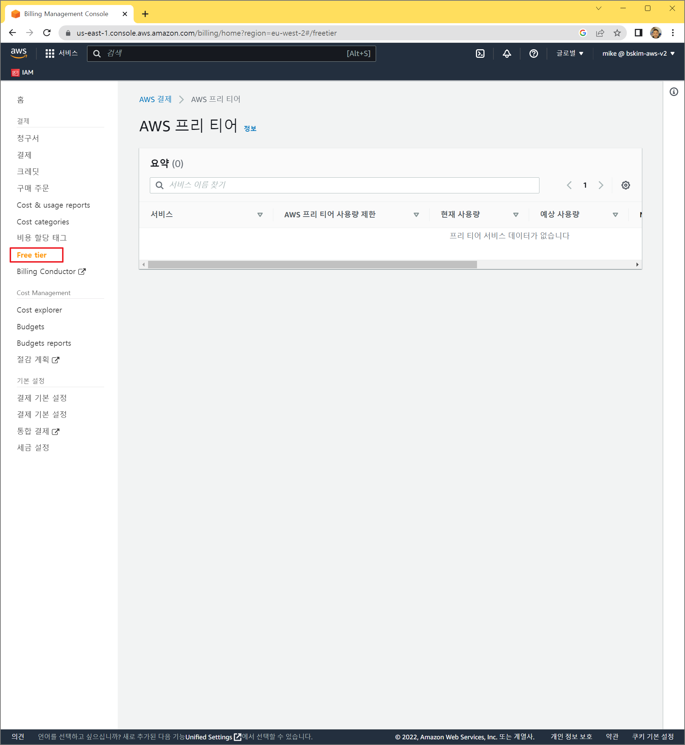Go to previous page of summary table
Screen dimensions: 685x745
coord(569,185)
